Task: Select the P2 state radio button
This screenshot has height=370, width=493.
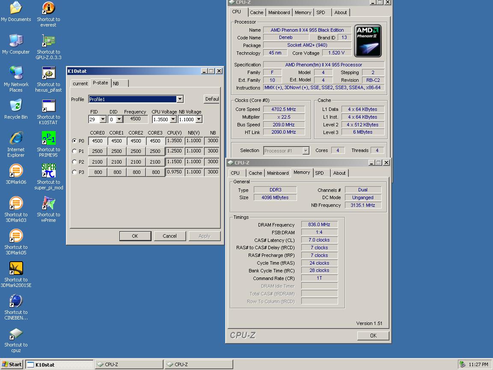Action: point(75,162)
